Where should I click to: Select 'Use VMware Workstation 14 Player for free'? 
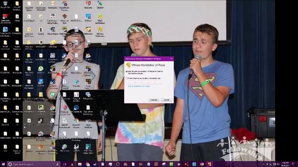pyautogui.click(x=144, y=72)
